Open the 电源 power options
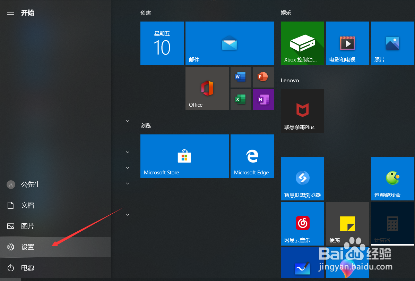 point(55,268)
